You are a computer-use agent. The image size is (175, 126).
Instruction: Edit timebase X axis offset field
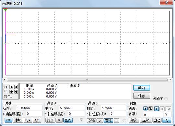tap(34, 114)
